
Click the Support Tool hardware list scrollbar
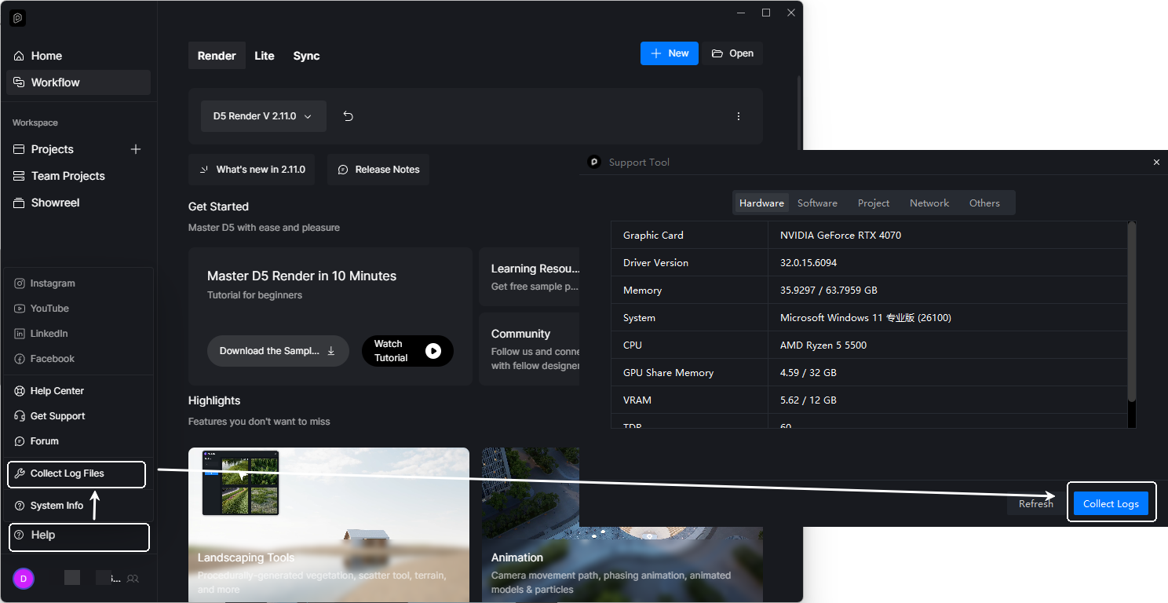point(1131,314)
